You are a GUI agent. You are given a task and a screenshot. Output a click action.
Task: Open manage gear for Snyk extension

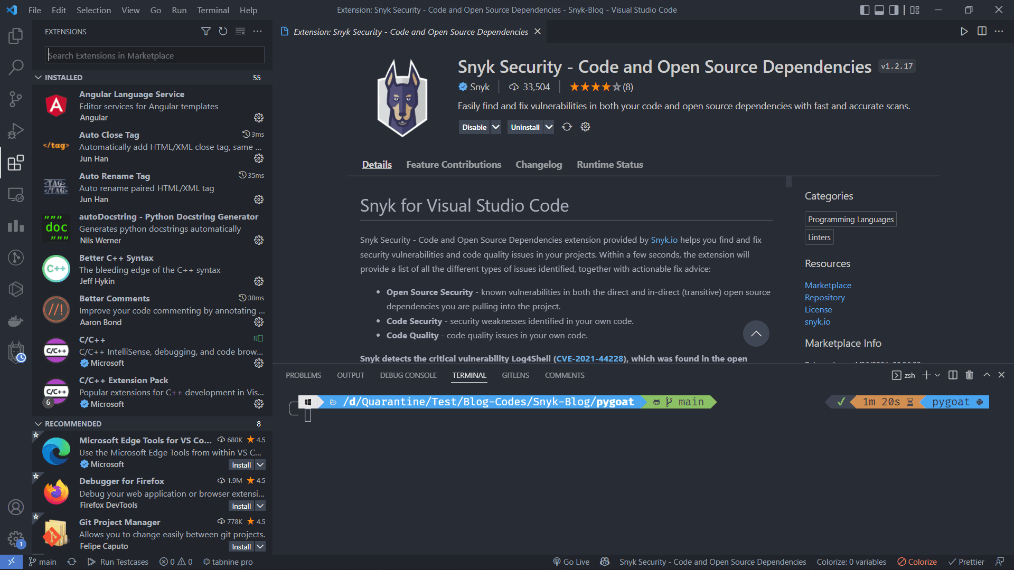click(585, 127)
